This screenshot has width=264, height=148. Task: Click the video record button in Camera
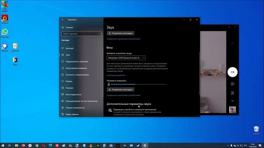(x=232, y=72)
